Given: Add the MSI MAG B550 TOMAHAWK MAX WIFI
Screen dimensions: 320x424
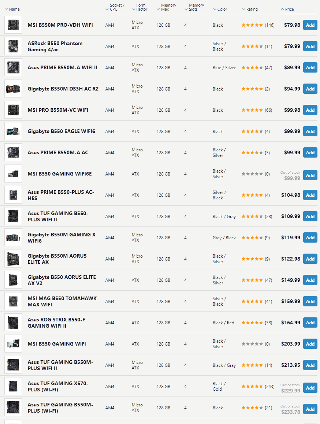Looking at the screenshot, I should point(310,301).
